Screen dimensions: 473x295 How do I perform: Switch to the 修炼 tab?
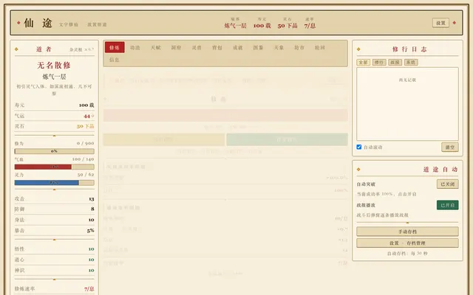point(115,47)
